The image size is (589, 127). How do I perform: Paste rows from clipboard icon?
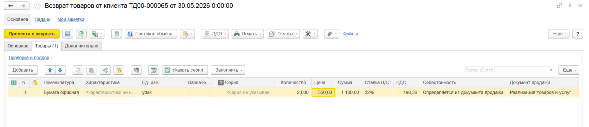click(92, 70)
